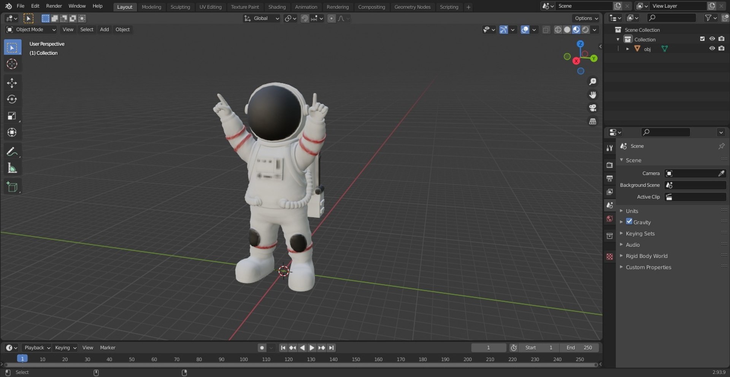Expand the Custom Properties panel

[648, 267]
